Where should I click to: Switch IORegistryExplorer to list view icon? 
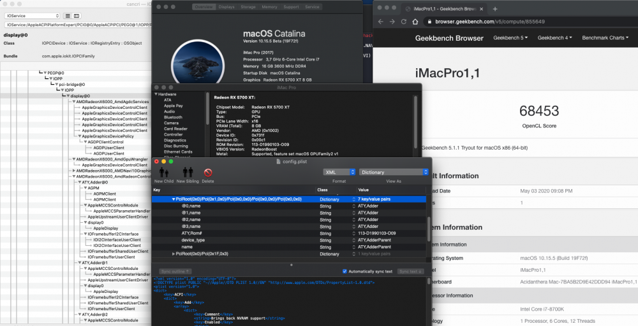(68, 16)
